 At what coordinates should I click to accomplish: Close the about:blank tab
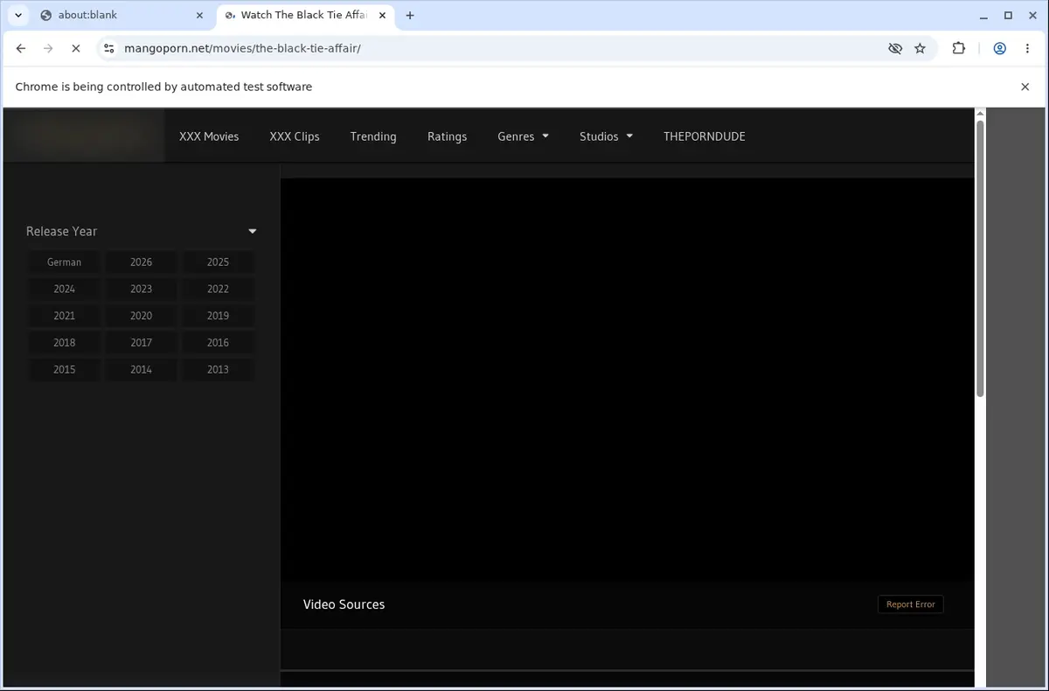pyautogui.click(x=199, y=15)
